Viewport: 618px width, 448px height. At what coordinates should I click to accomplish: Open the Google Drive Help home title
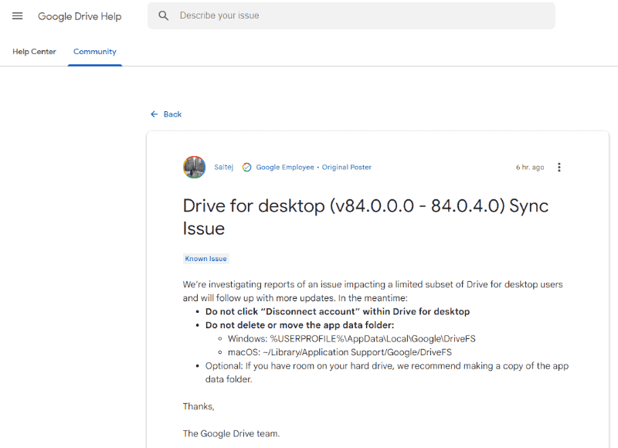[x=80, y=16]
